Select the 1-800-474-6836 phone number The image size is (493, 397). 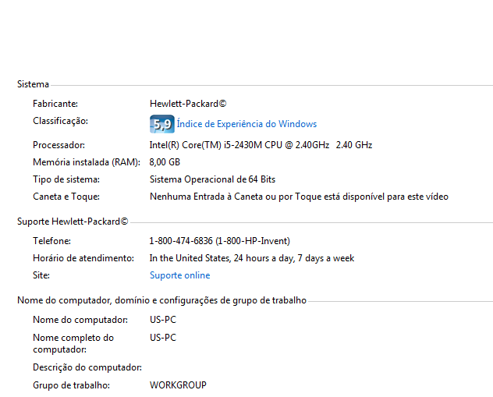point(219,241)
